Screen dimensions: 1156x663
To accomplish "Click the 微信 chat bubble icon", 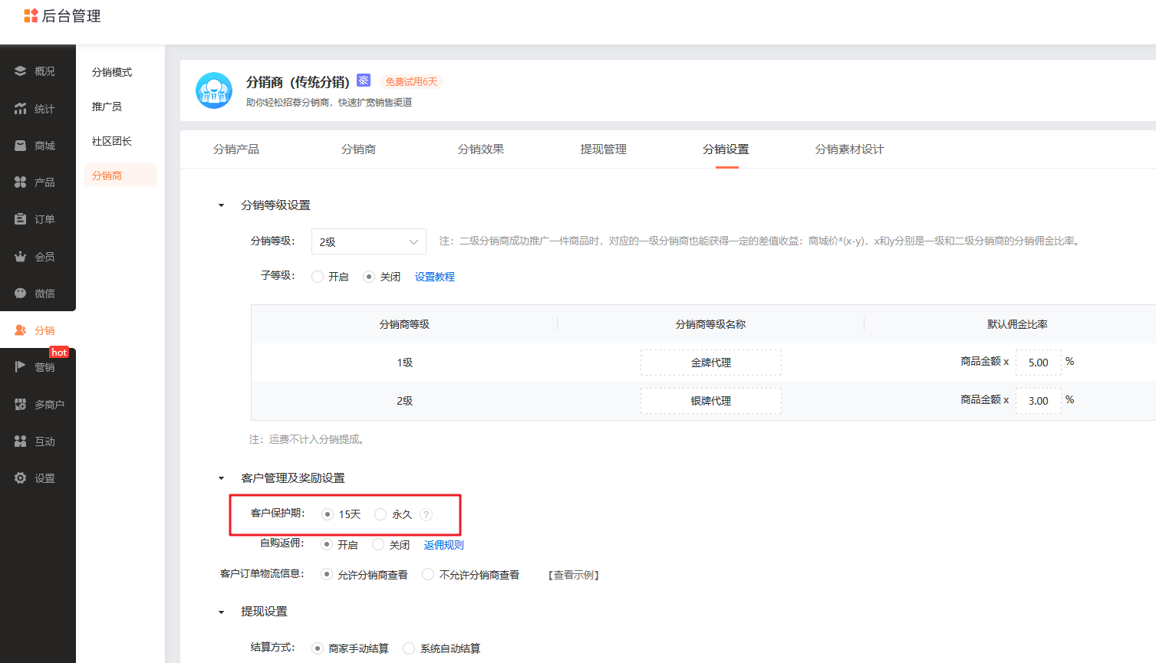I will pos(21,294).
